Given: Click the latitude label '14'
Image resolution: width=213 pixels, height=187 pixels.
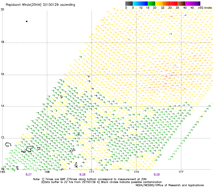Looking at the screenshot, I should (2, 106).
